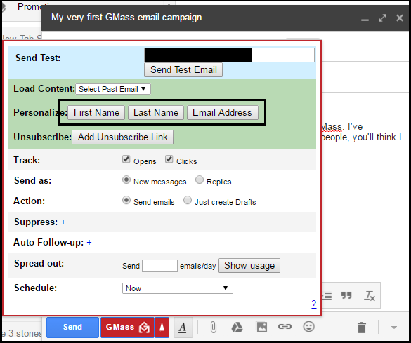Remove formatting Tx icon

pyautogui.click(x=370, y=296)
